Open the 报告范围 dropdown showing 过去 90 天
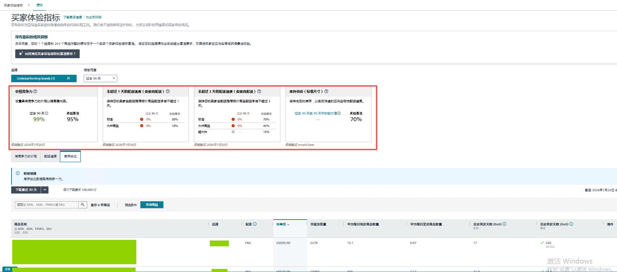The image size is (617, 272). point(100,78)
